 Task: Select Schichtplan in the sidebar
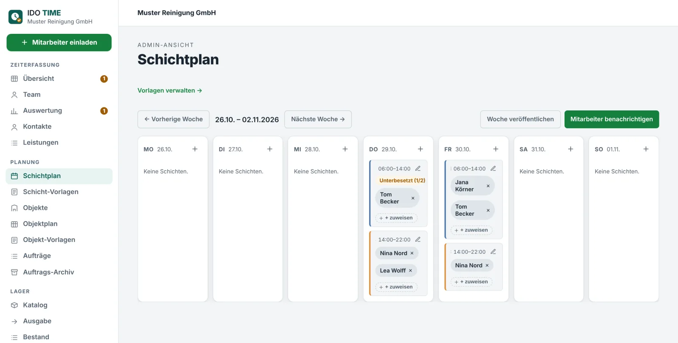pos(59,176)
